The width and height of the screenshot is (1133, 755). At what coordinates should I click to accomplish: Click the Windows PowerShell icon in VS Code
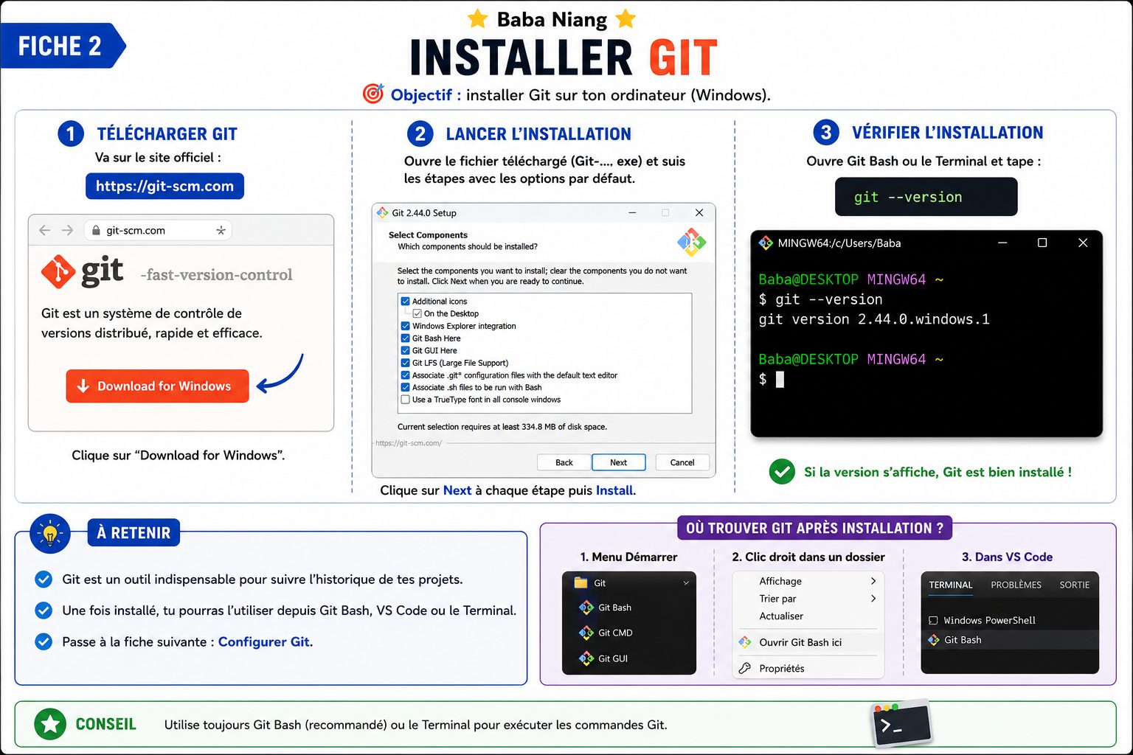(933, 621)
